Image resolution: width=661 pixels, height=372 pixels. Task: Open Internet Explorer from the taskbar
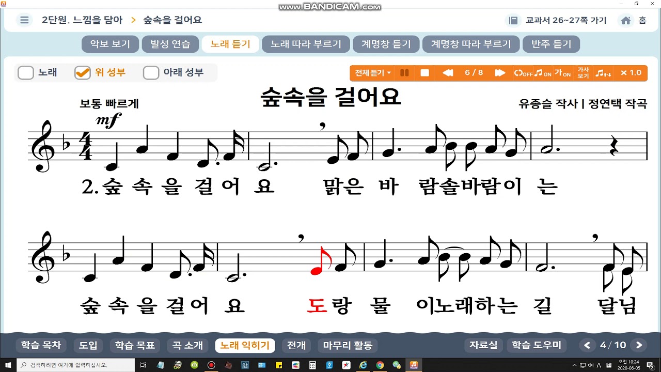(x=363, y=365)
